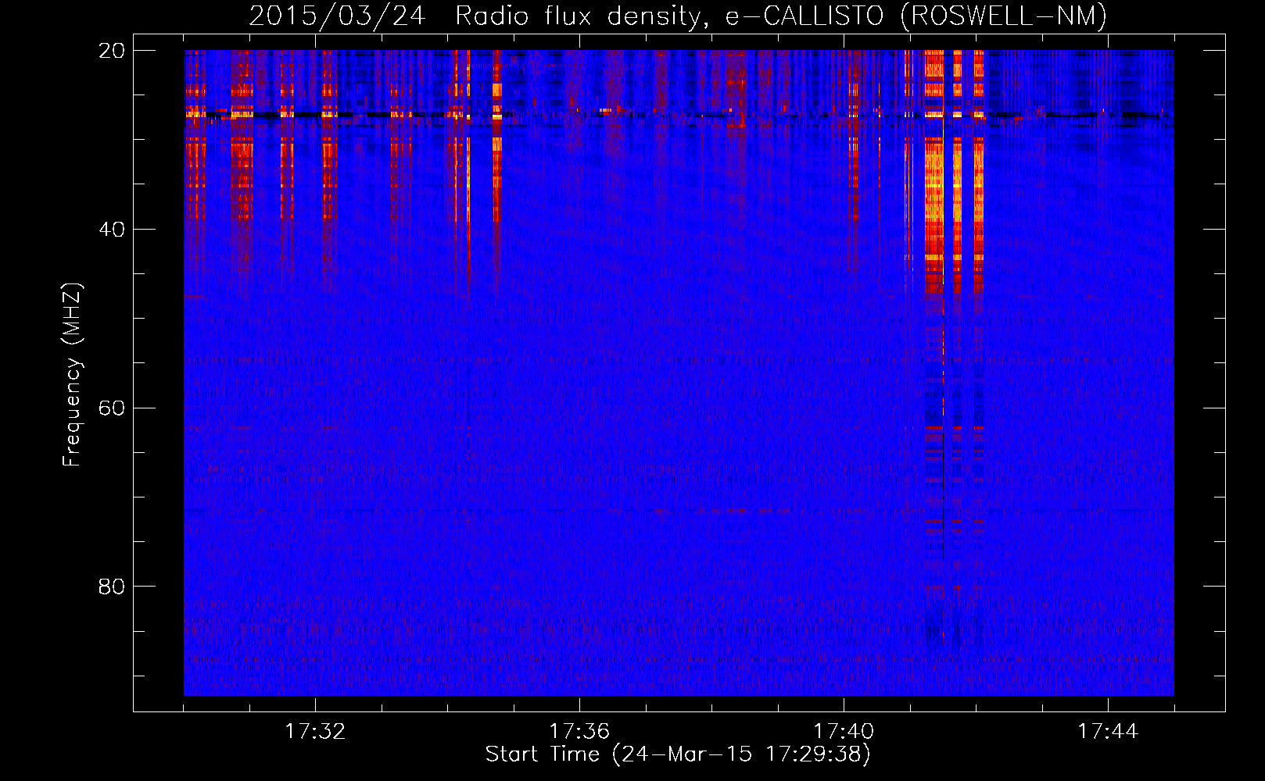Click the plot title mentioning e-CALLISTO ROSWELL-NM
Viewport: 1265px width, 781px height.
point(678,16)
